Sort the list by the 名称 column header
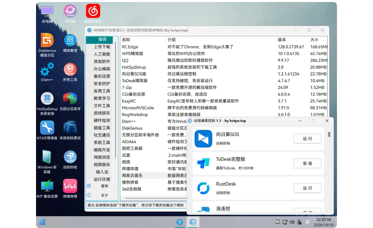 pos(143,40)
